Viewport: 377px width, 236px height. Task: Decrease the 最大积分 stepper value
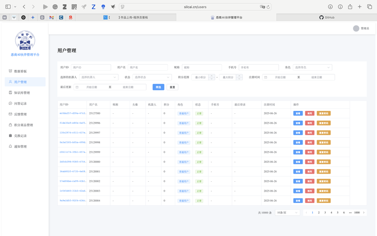click(x=239, y=79)
